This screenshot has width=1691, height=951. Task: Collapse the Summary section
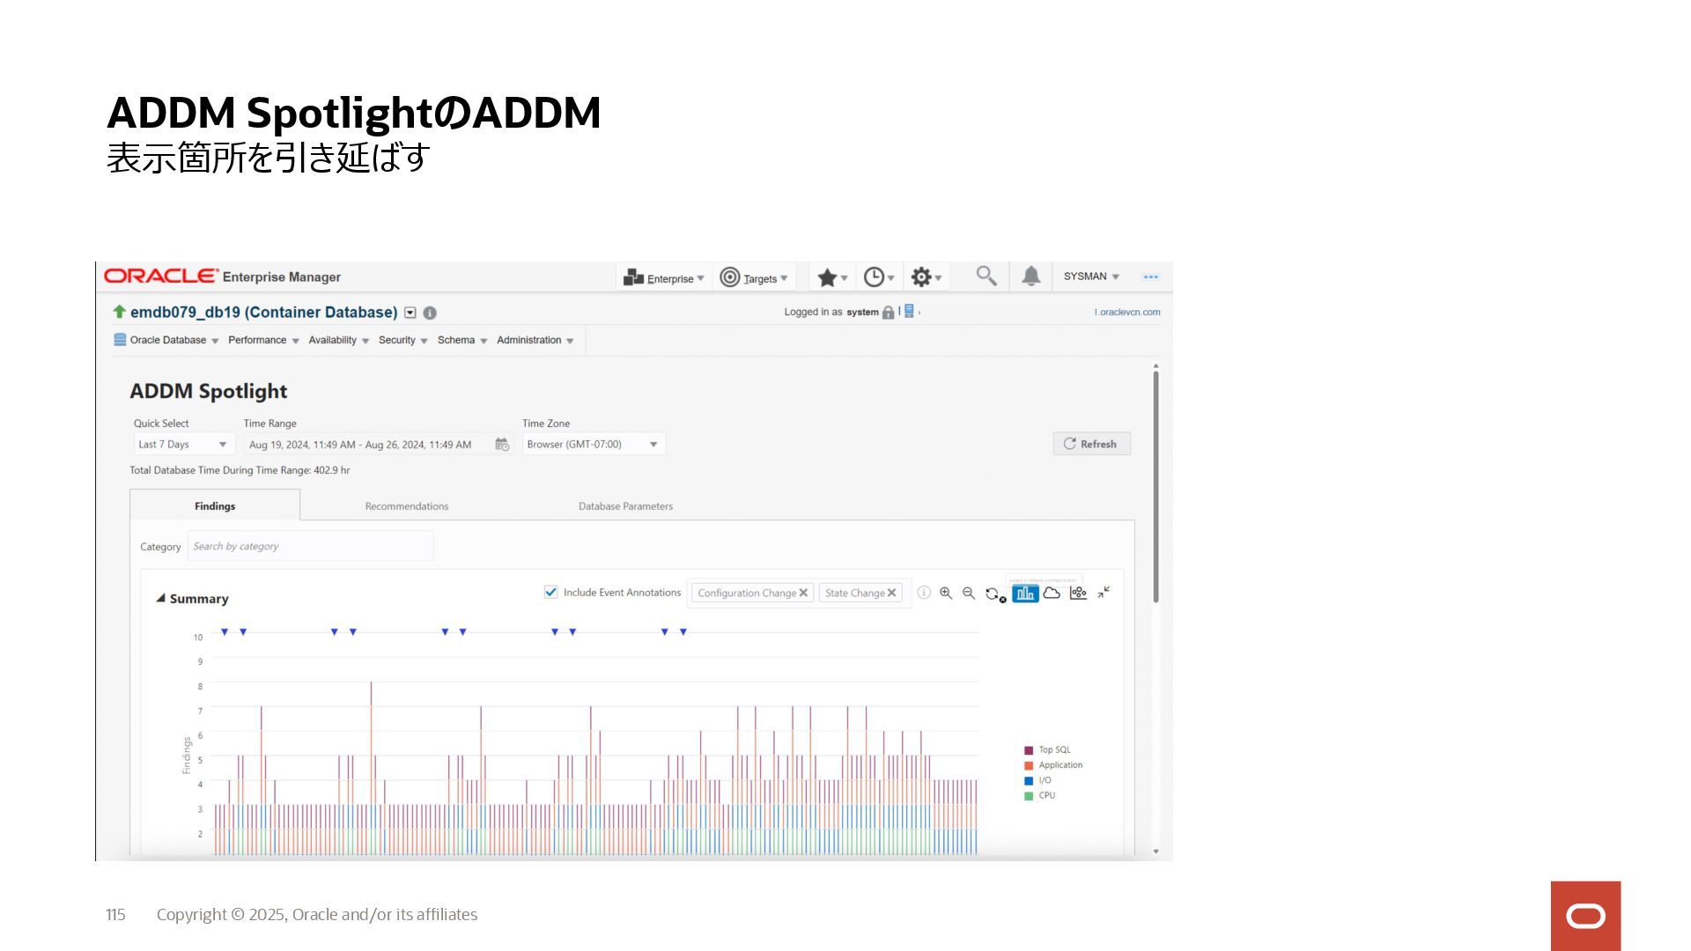click(160, 598)
